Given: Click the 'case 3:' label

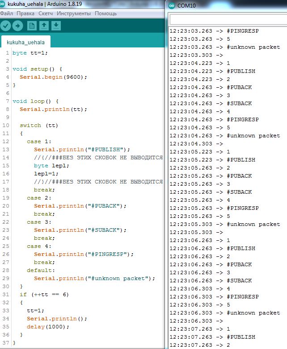Looking at the screenshot, I should tap(39, 222).
